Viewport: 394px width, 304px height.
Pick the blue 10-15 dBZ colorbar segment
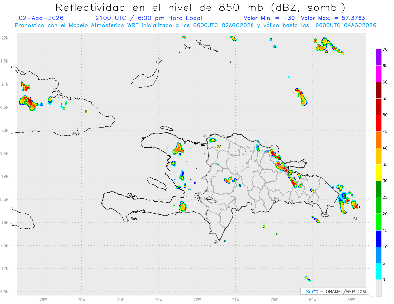[x=379, y=238]
